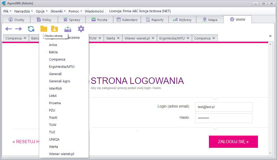The height and width of the screenshot is (160, 277).
Task: Switch to the Kalendarz tab
Action: 127,20
